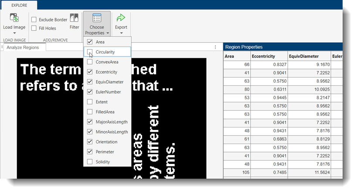357x193 pixels.
Task: Click EquivDiameter value 9.1670
Action: click(309, 64)
